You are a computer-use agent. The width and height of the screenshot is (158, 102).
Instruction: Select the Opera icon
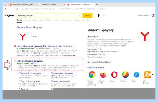coord(114,75)
